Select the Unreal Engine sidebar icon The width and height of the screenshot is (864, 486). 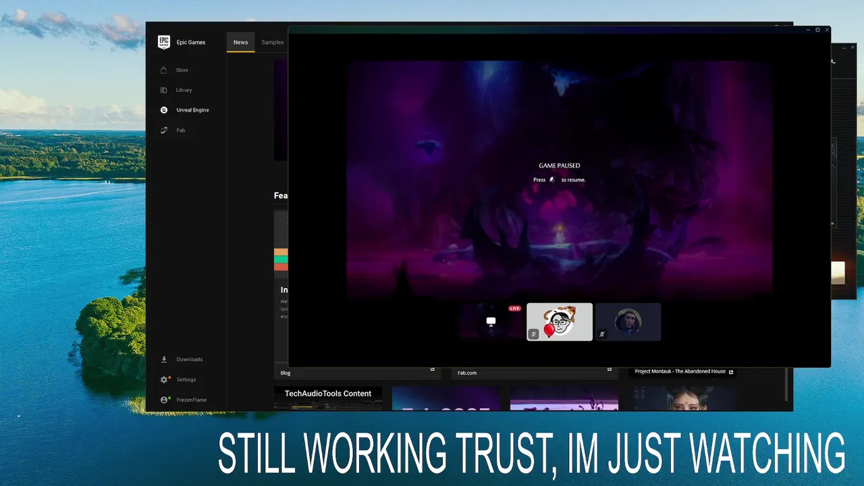pos(164,110)
